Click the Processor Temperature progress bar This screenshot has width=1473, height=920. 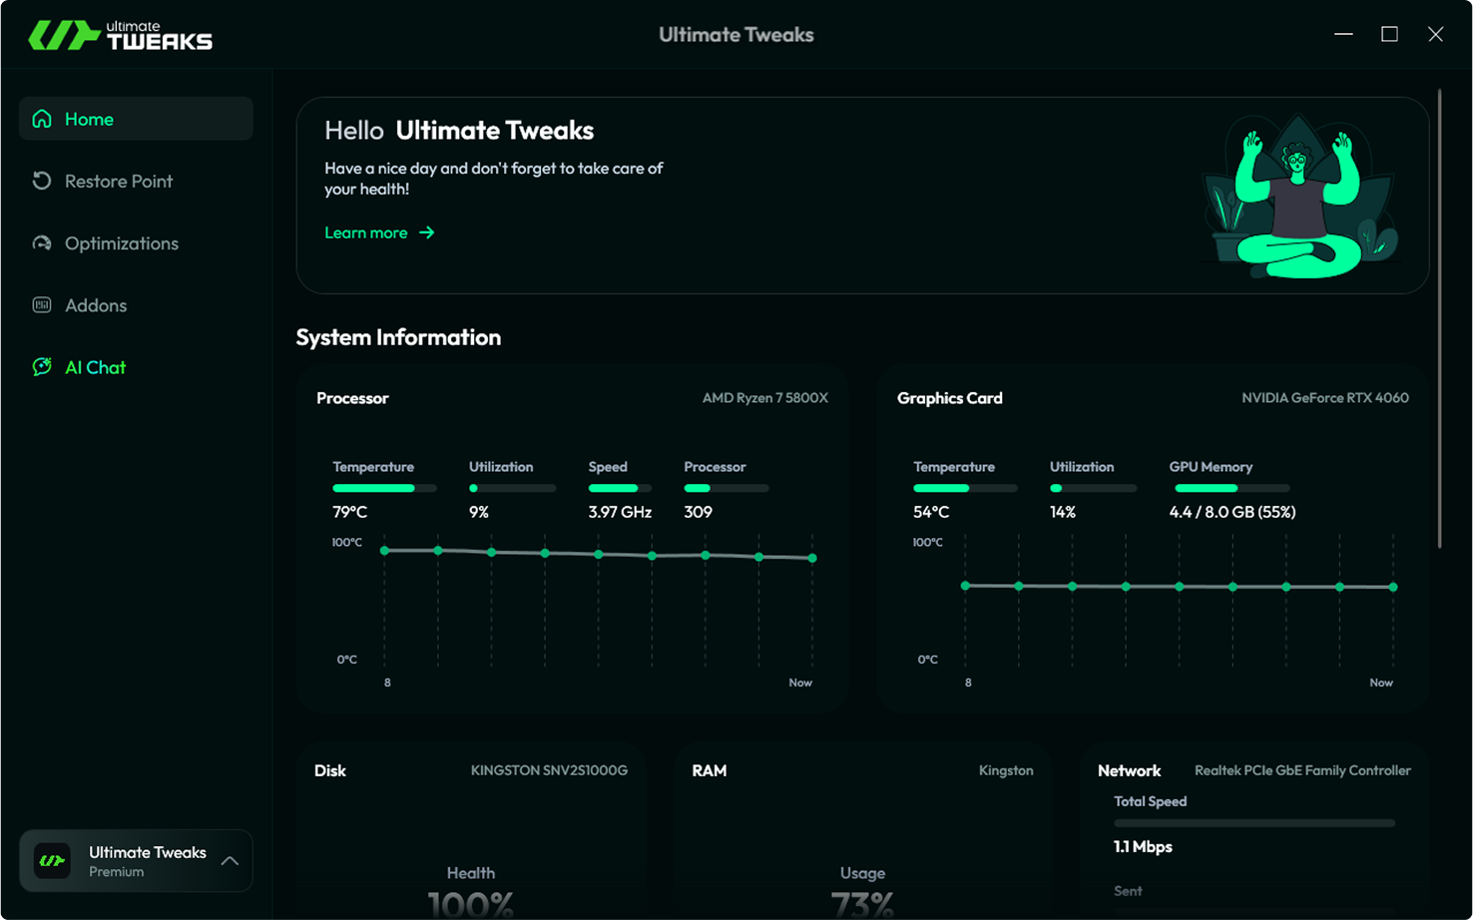pos(384,488)
